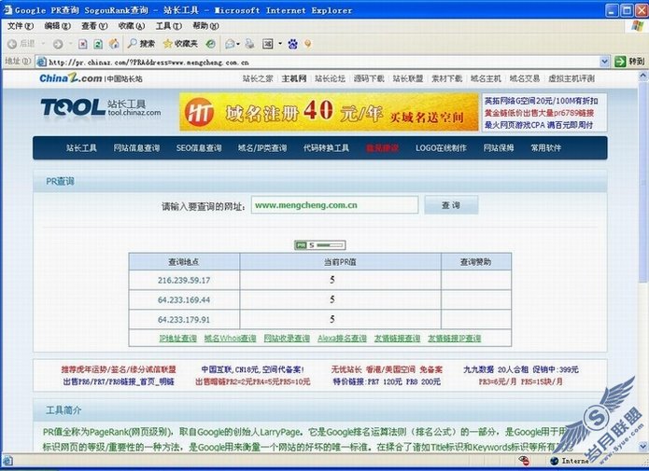Select the SEO信息查询 navigation tab
This screenshot has width=649, height=471.
coord(199,147)
